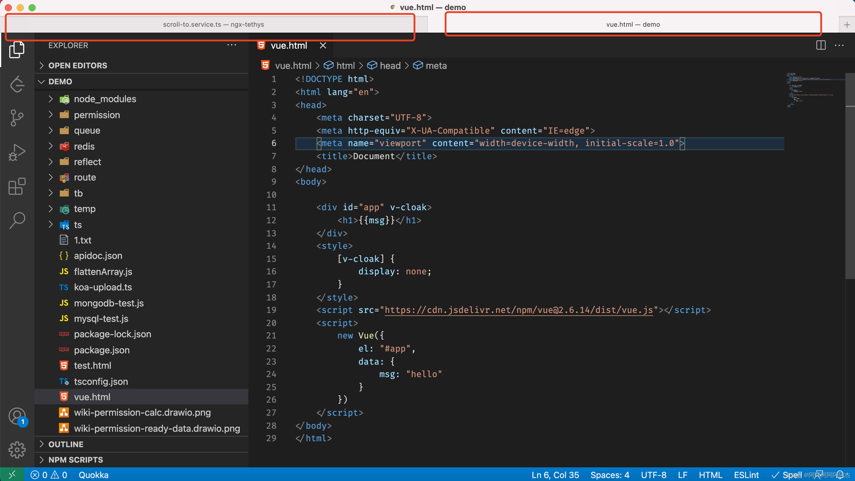855x481 pixels.
Task: Expand the OUTLINE section
Action: pyautogui.click(x=141, y=444)
